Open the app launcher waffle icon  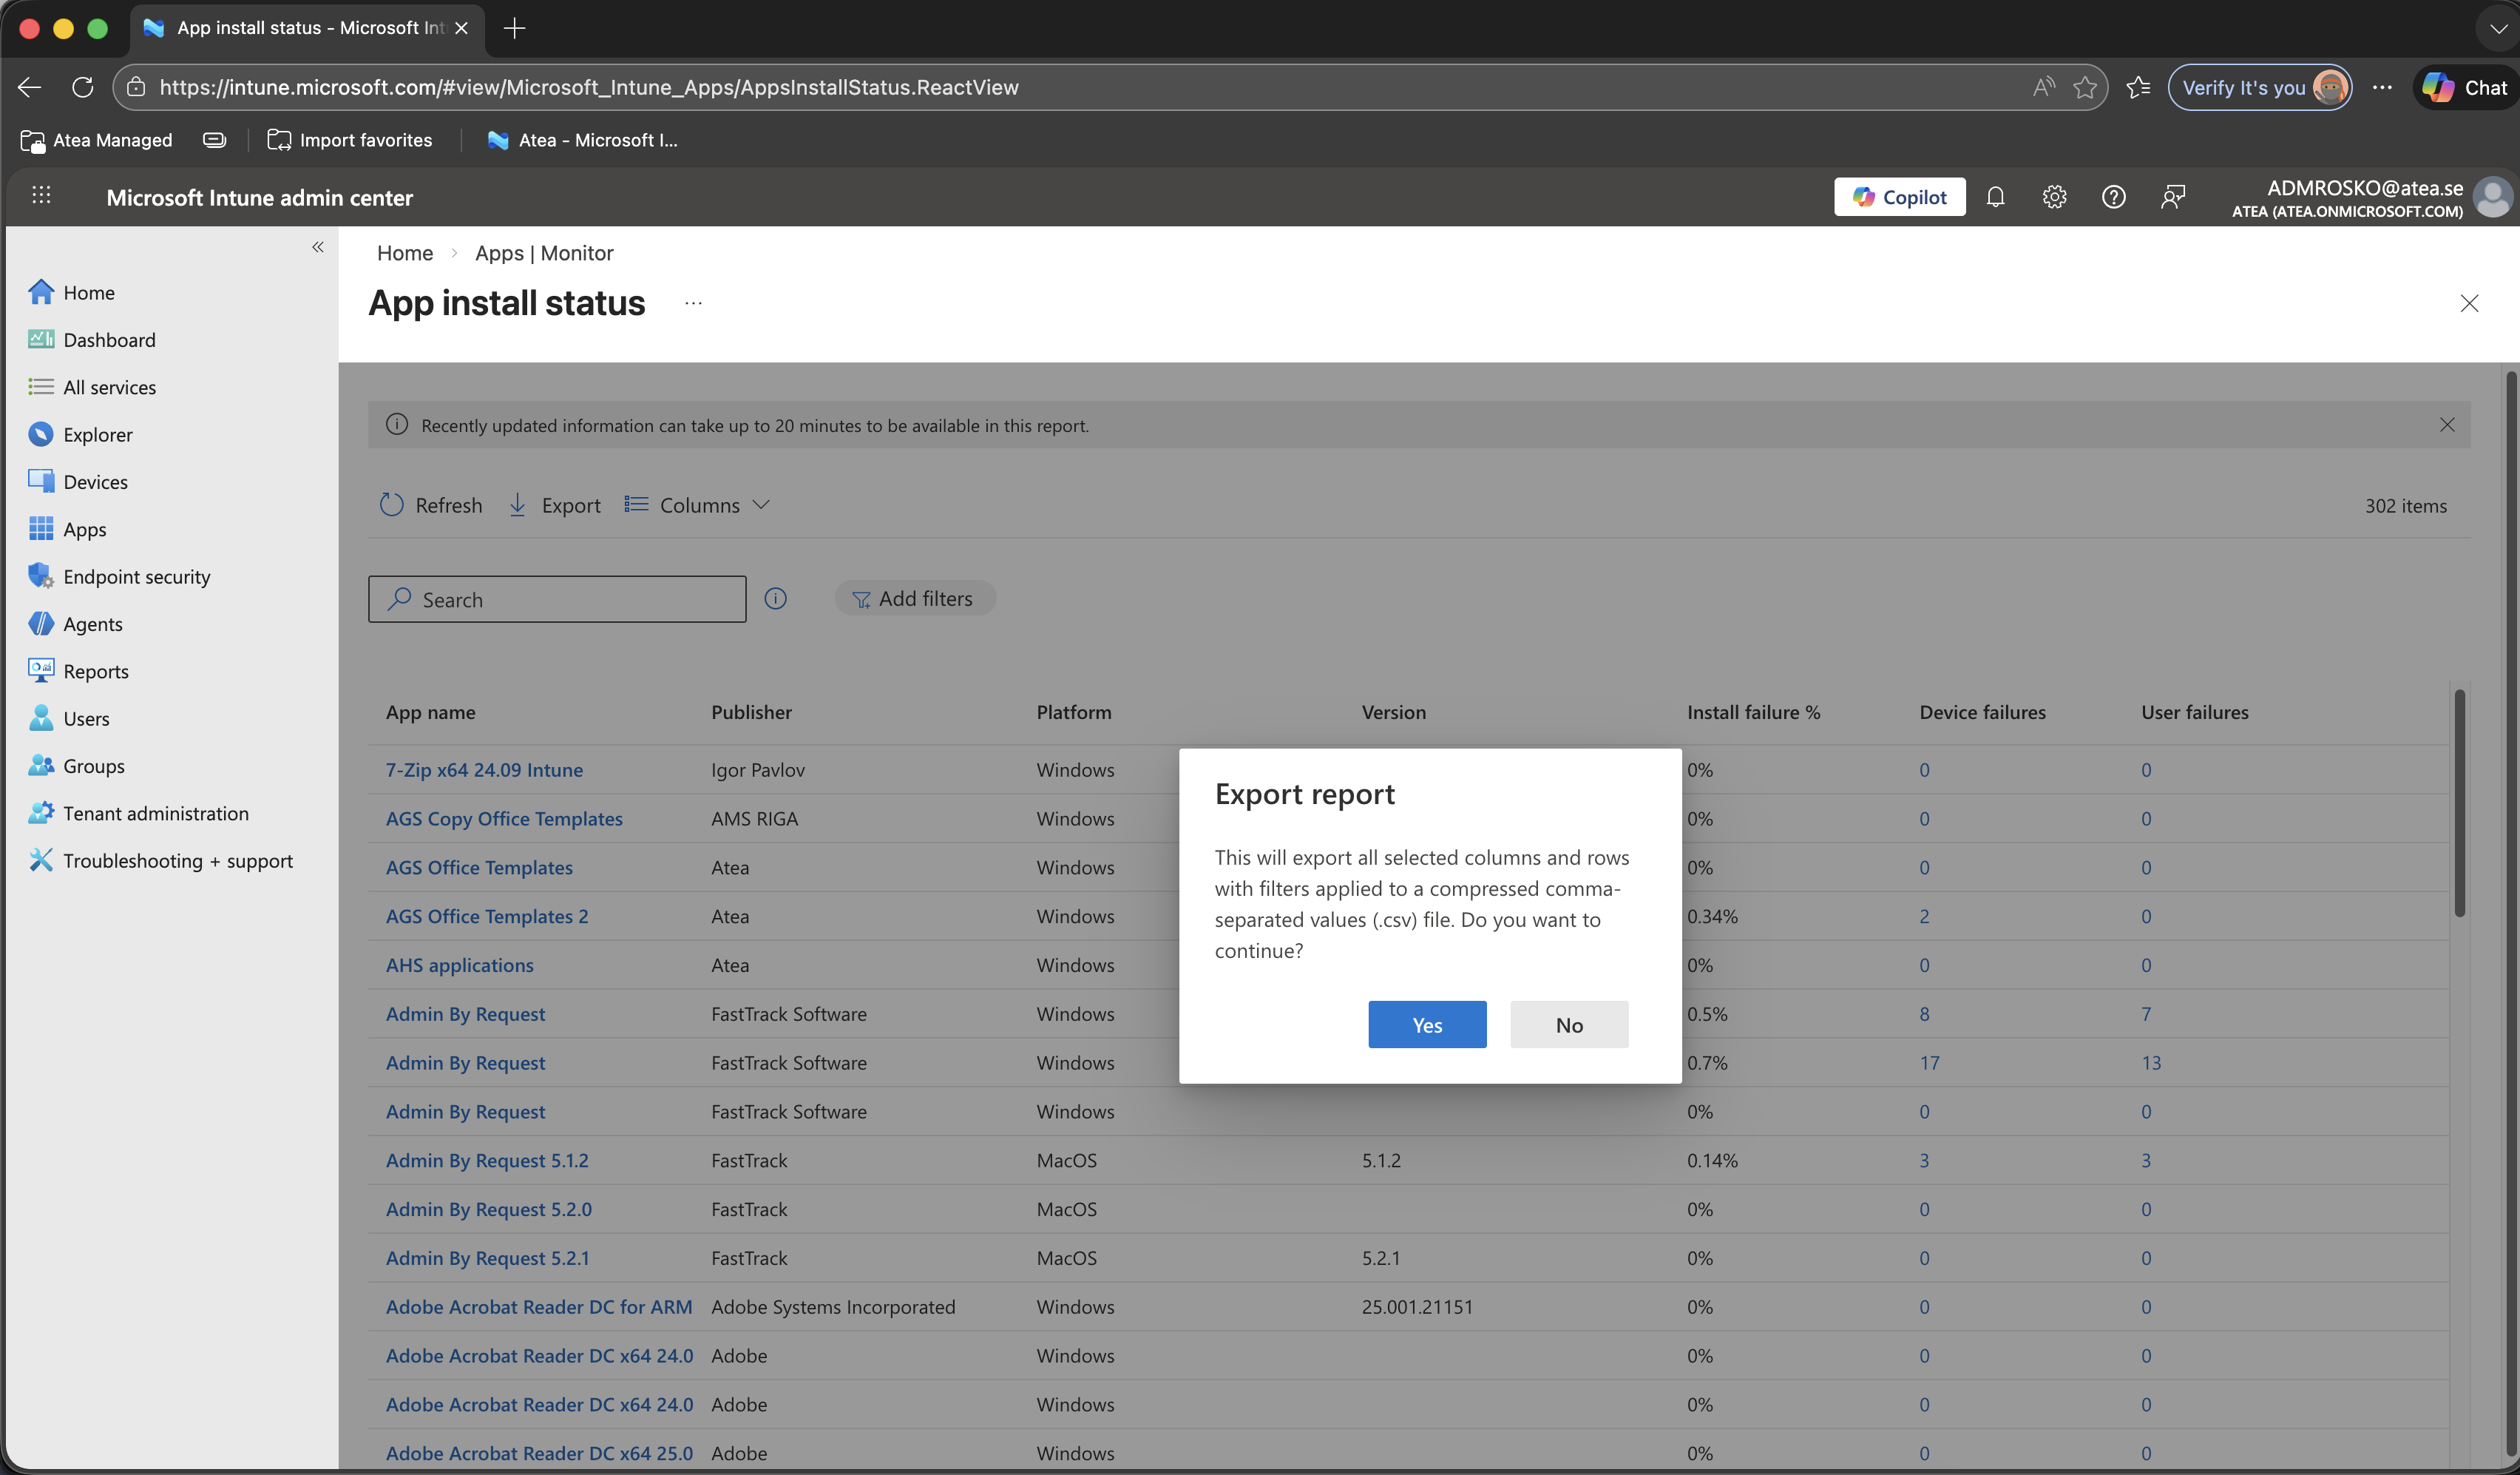pyautogui.click(x=41, y=196)
